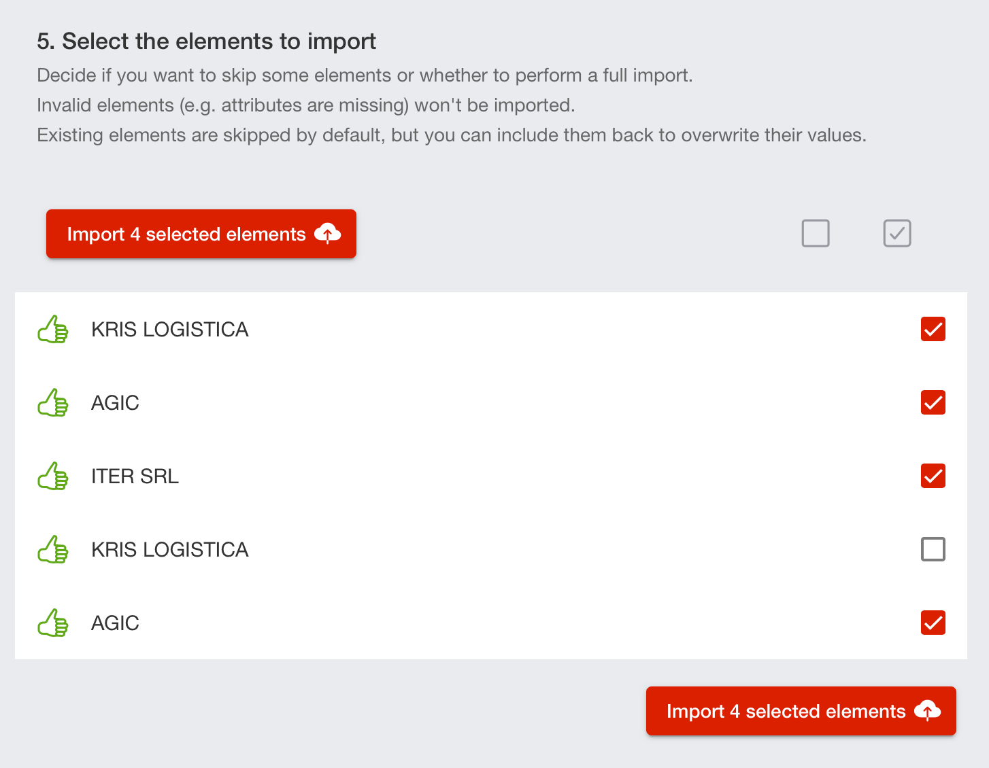This screenshot has height=768, width=989.
Task: Click the gray select-all checkbox above list
Action: tap(897, 233)
